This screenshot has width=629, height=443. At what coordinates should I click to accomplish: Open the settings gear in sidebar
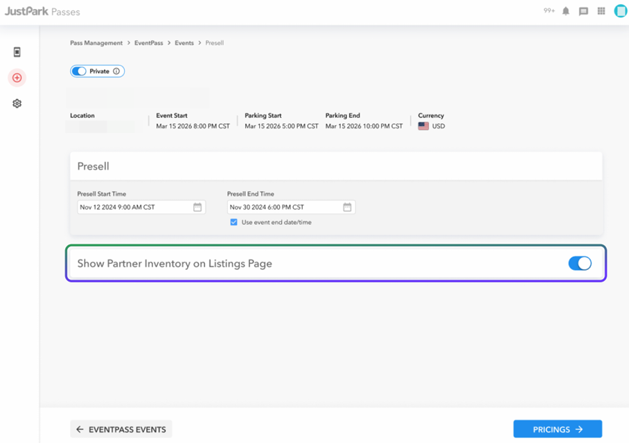(17, 103)
